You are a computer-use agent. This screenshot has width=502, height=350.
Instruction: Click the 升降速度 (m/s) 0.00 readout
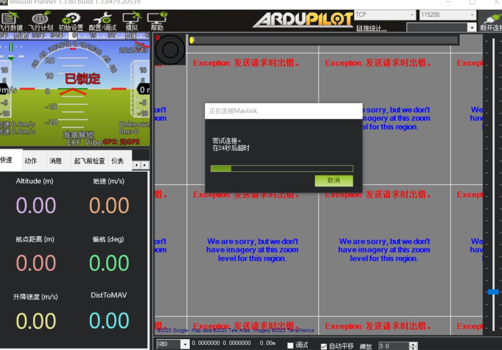(x=36, y=321)
